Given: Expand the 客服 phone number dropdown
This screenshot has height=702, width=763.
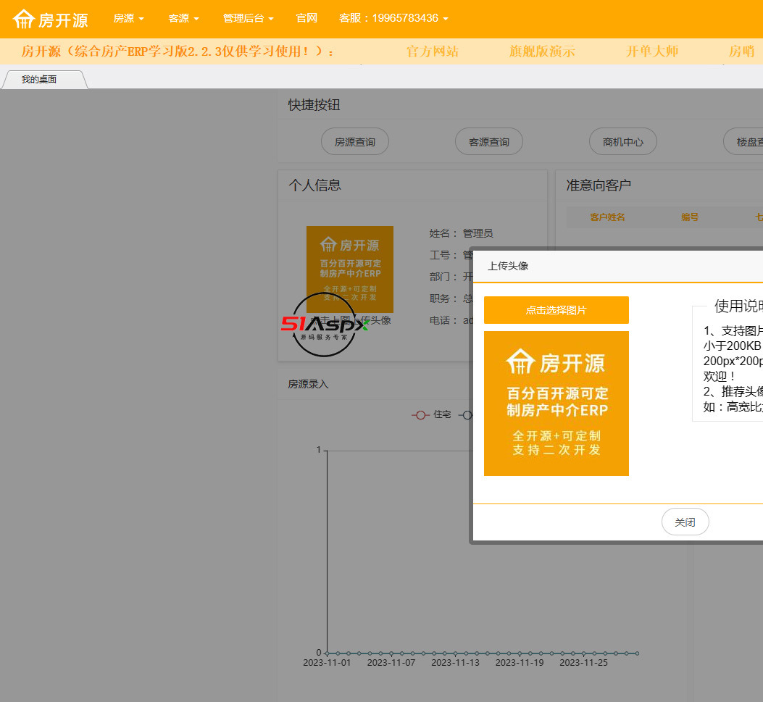Looking at the screenshot, I should [x=393, y=18].
